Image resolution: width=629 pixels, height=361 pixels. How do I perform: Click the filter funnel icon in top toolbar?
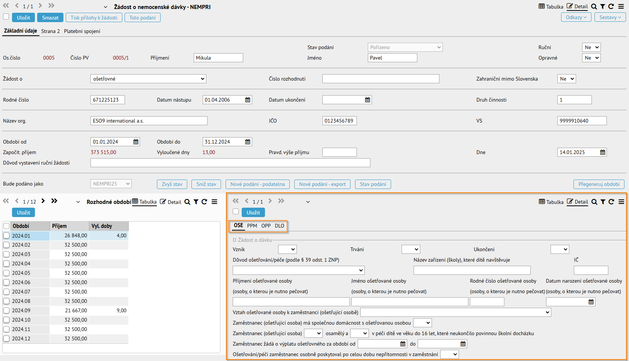[x=602, y=6]
